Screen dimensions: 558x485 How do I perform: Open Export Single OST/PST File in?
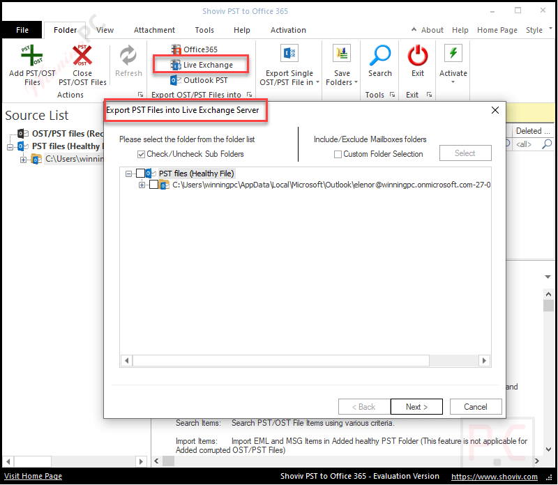[x=289, y=65]
